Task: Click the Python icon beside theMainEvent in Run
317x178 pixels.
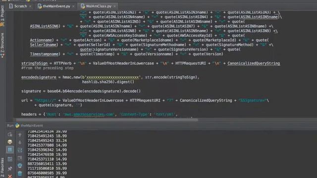Action: pyautogui.click(x=17, y=126)
